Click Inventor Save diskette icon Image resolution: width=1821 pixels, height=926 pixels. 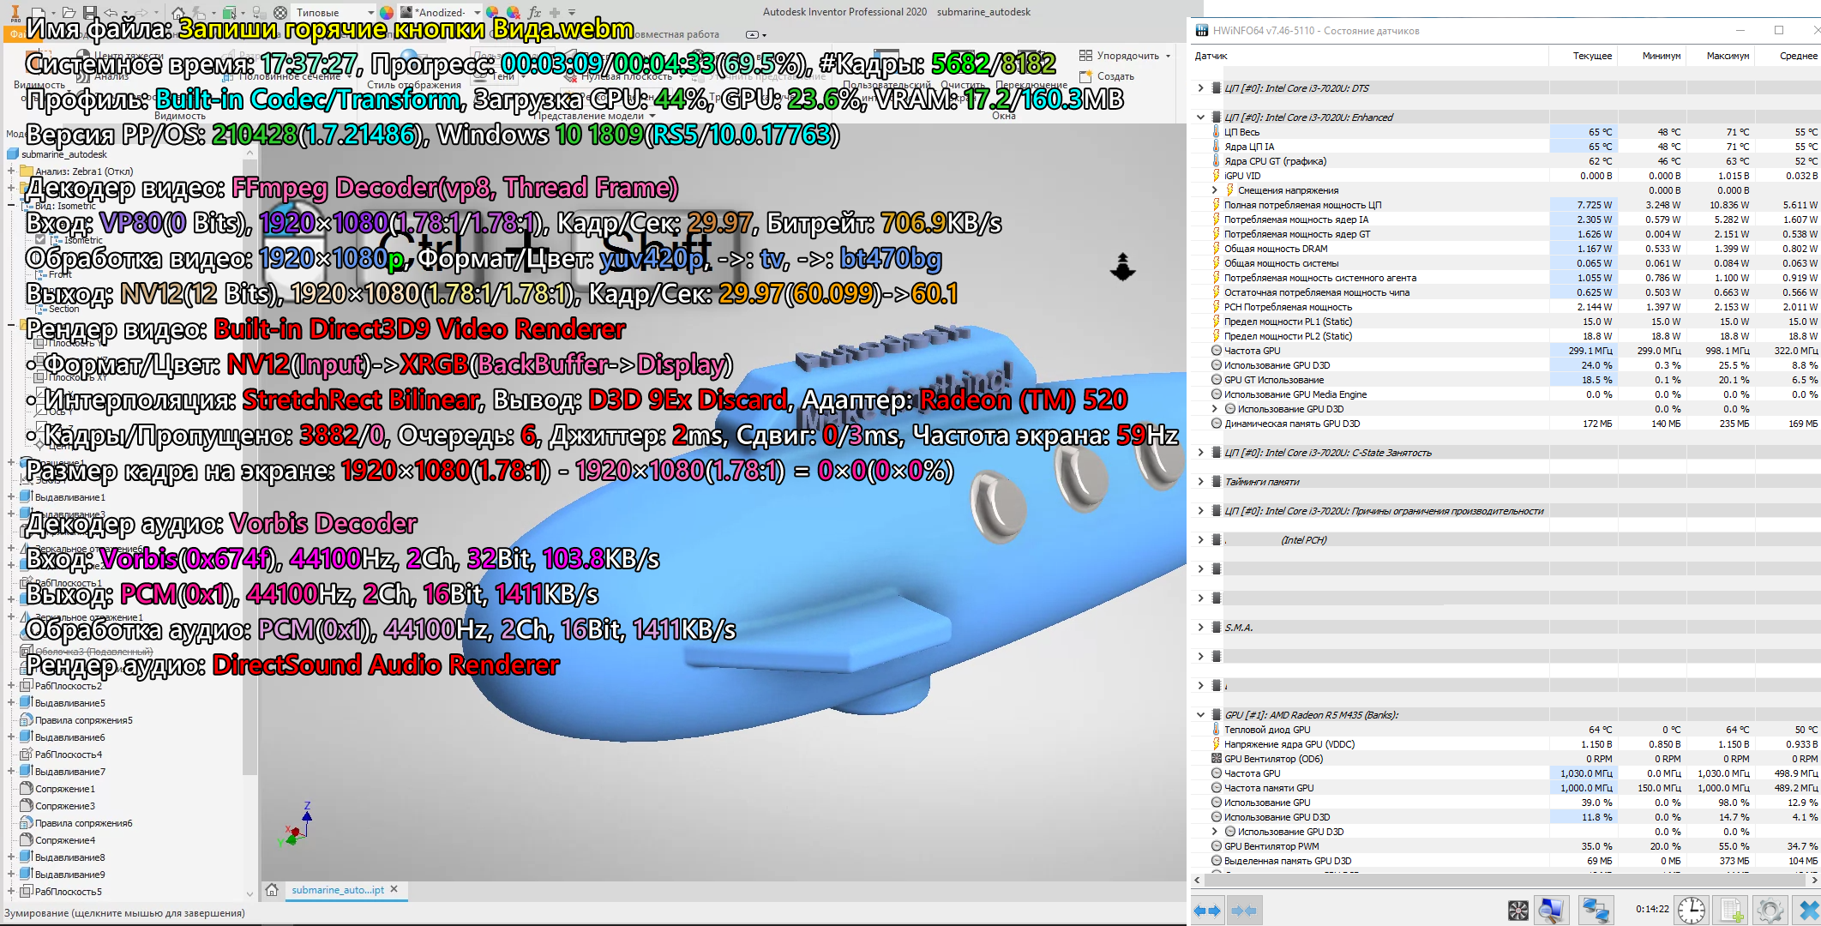click(x=90, y=12)
